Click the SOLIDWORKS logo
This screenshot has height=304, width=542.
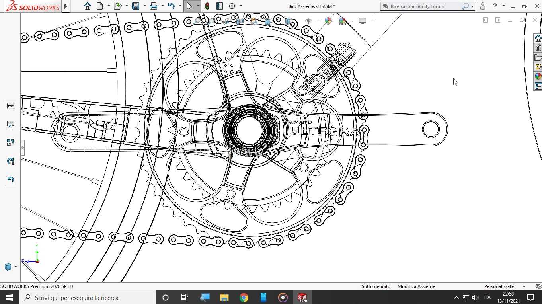tap(33, 6)
